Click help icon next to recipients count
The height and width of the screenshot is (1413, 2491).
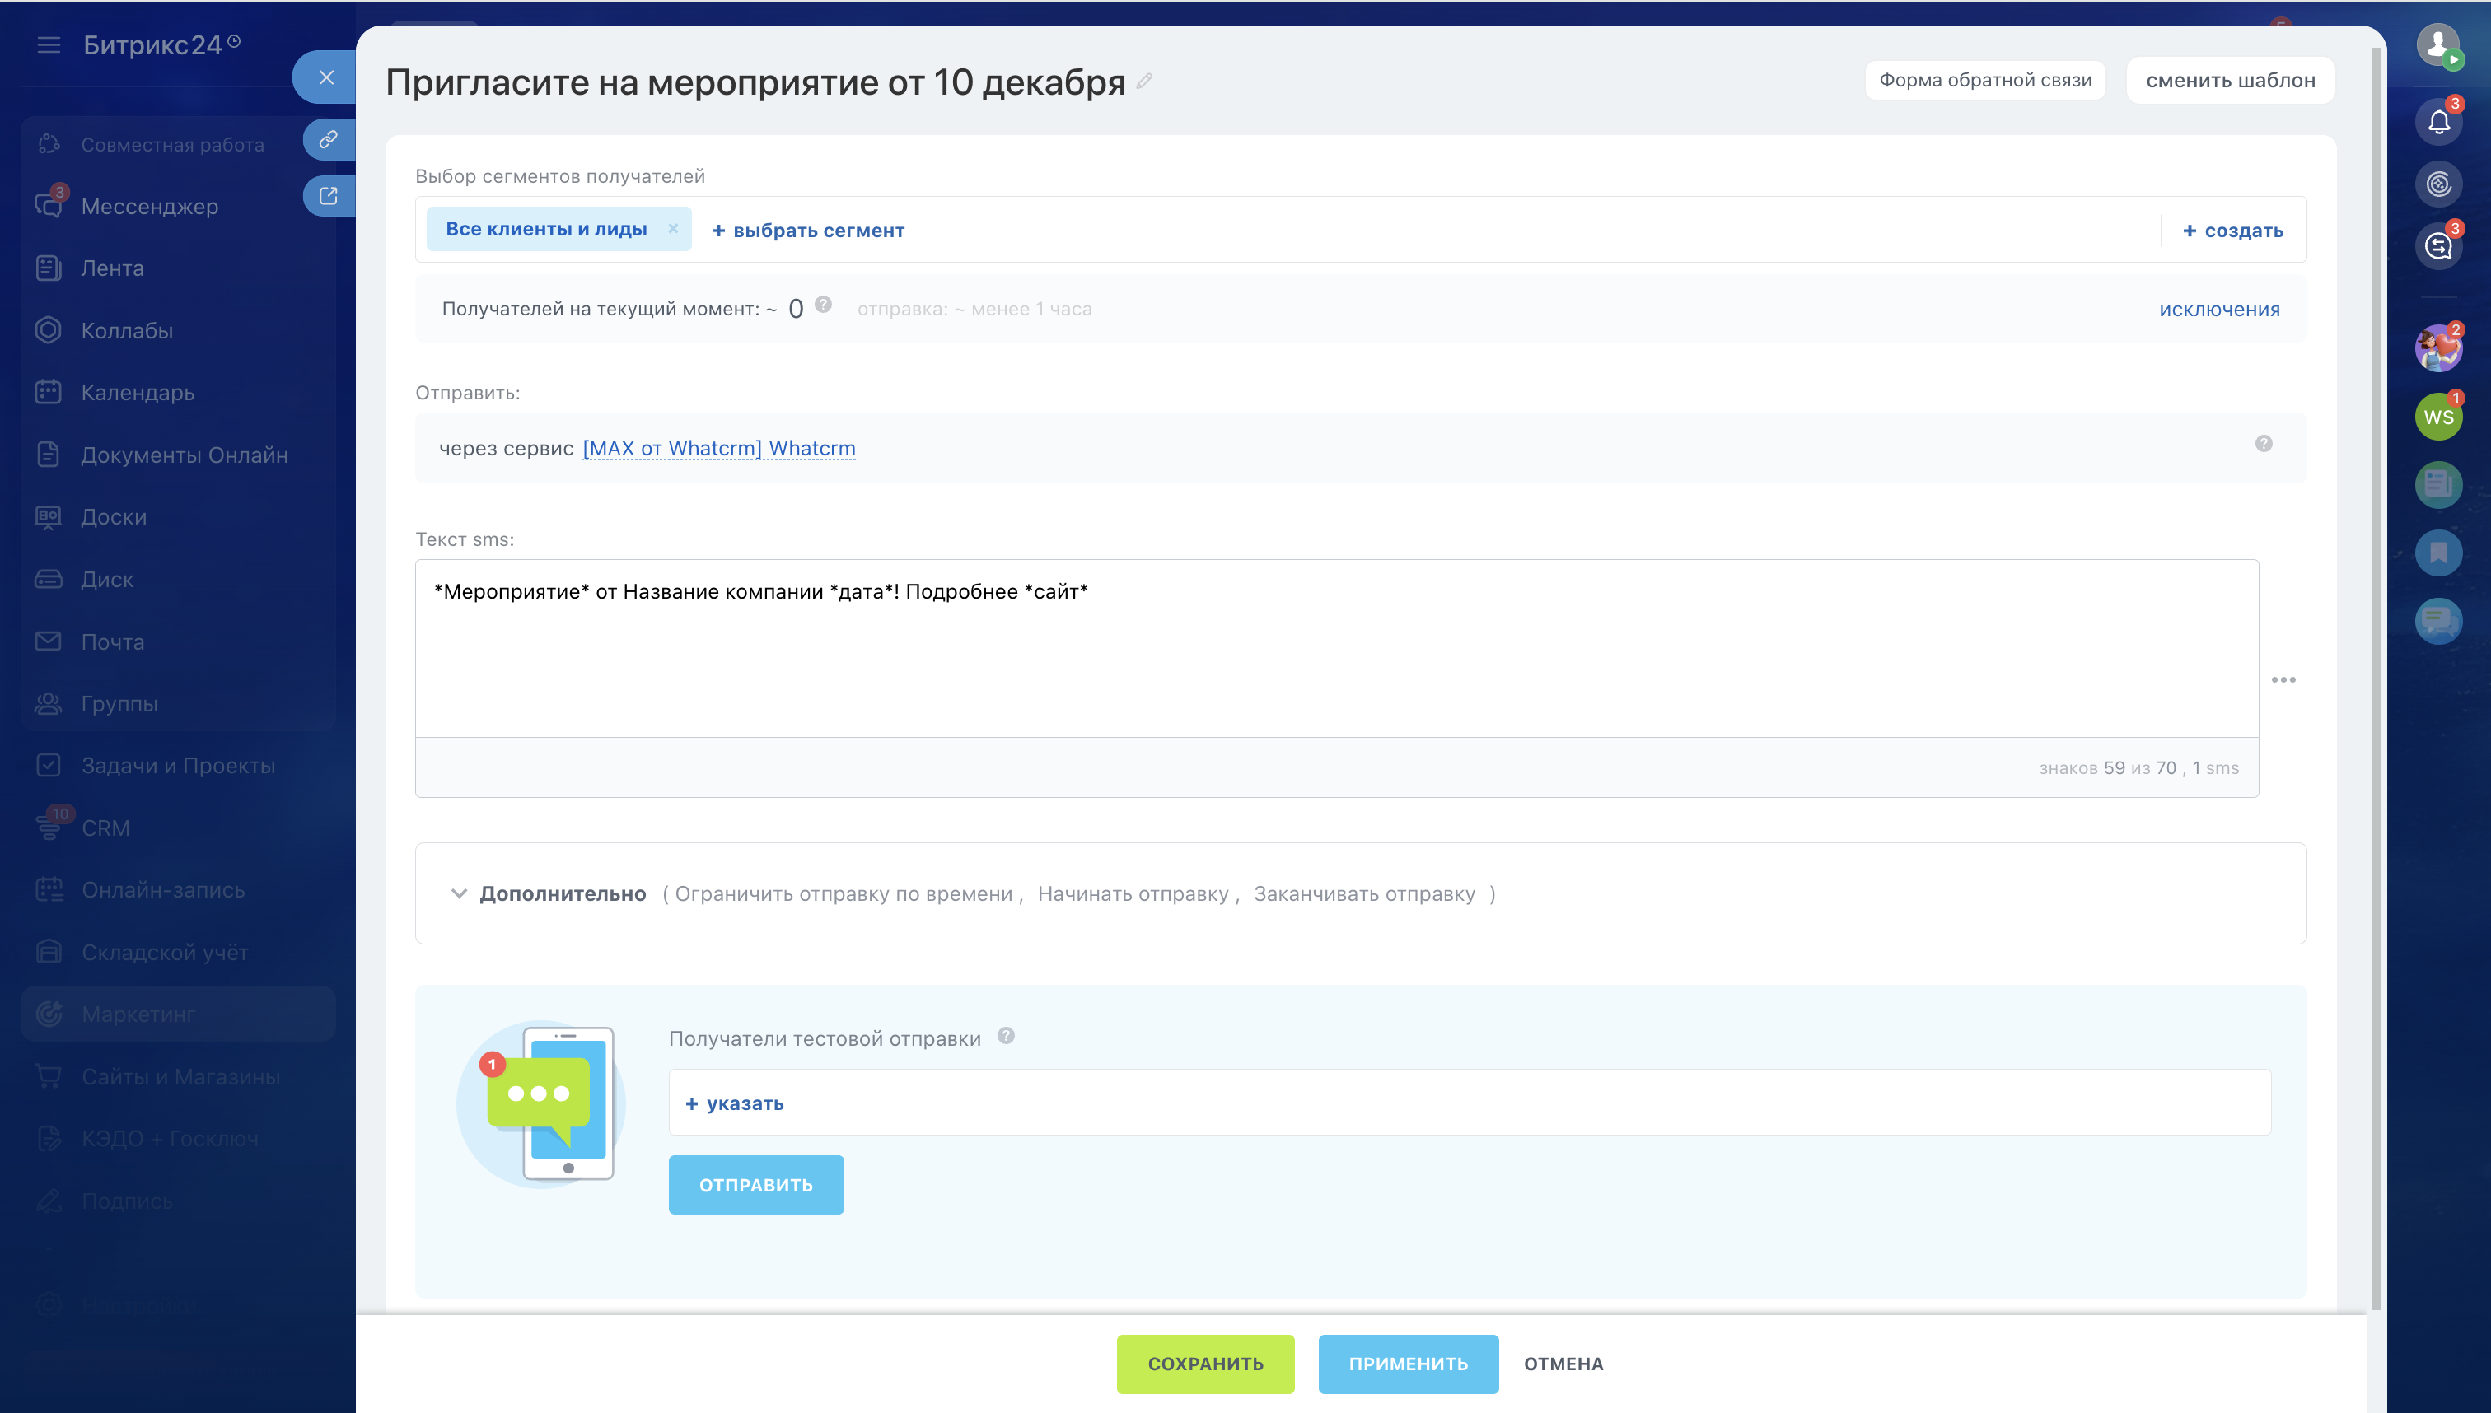[823, 305]
